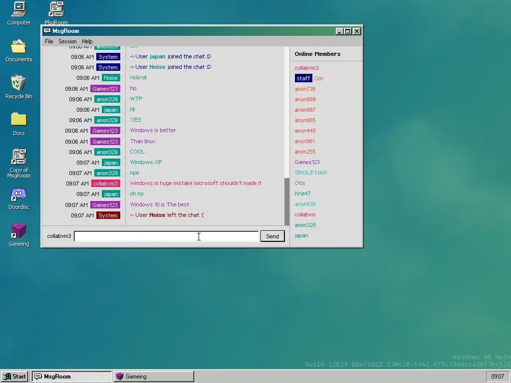511x383 pixels.
Task: Click the 'Windows is better' message
Action: click(x=153, y=130)
